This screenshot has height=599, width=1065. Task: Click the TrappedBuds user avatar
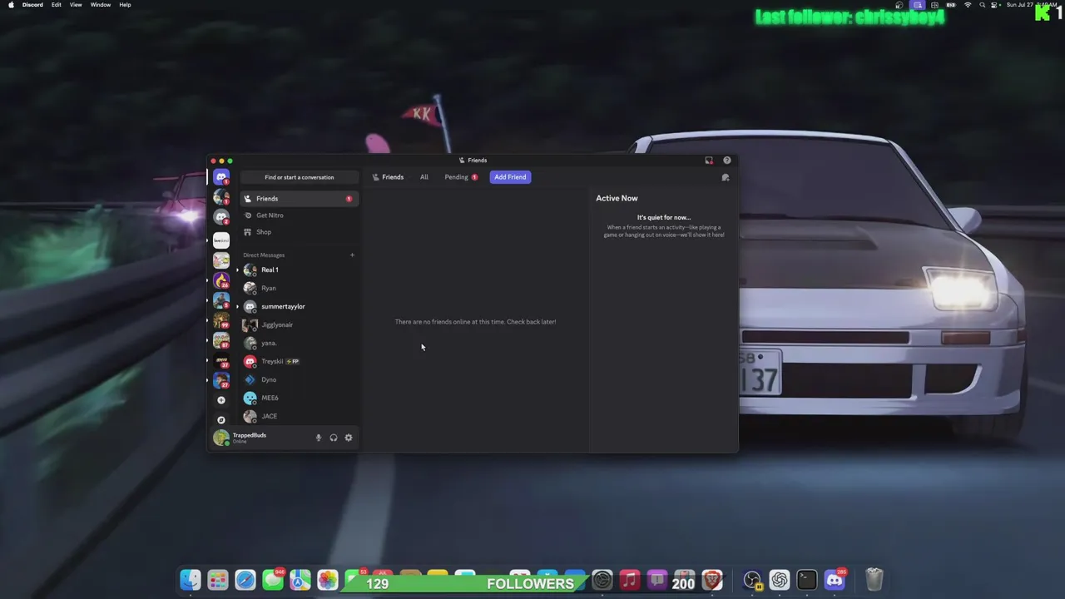(x=220, y=438)
